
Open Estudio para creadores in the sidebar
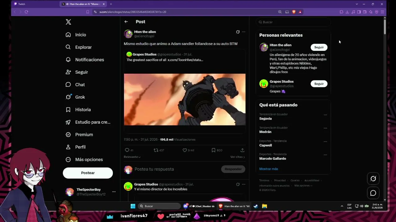[88, 122]
